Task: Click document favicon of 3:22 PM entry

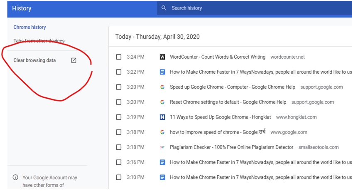Action: pos(162,72)
